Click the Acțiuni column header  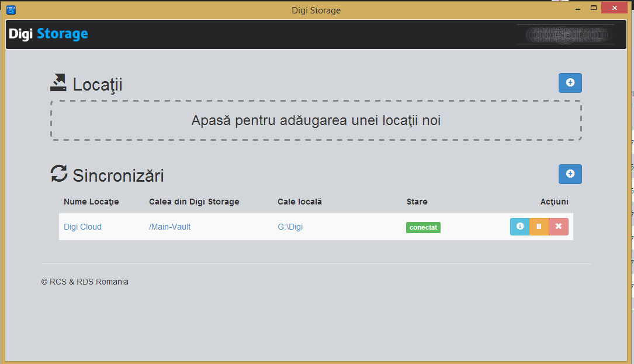click(555, 202)
